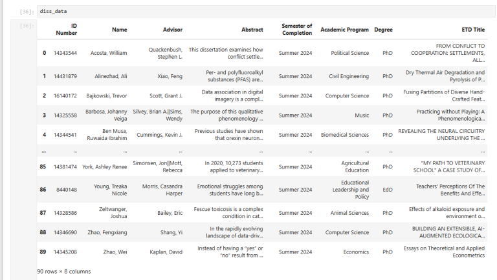Click the Degree column header
This screenshot has width=497, height=280.
(383, 30)
